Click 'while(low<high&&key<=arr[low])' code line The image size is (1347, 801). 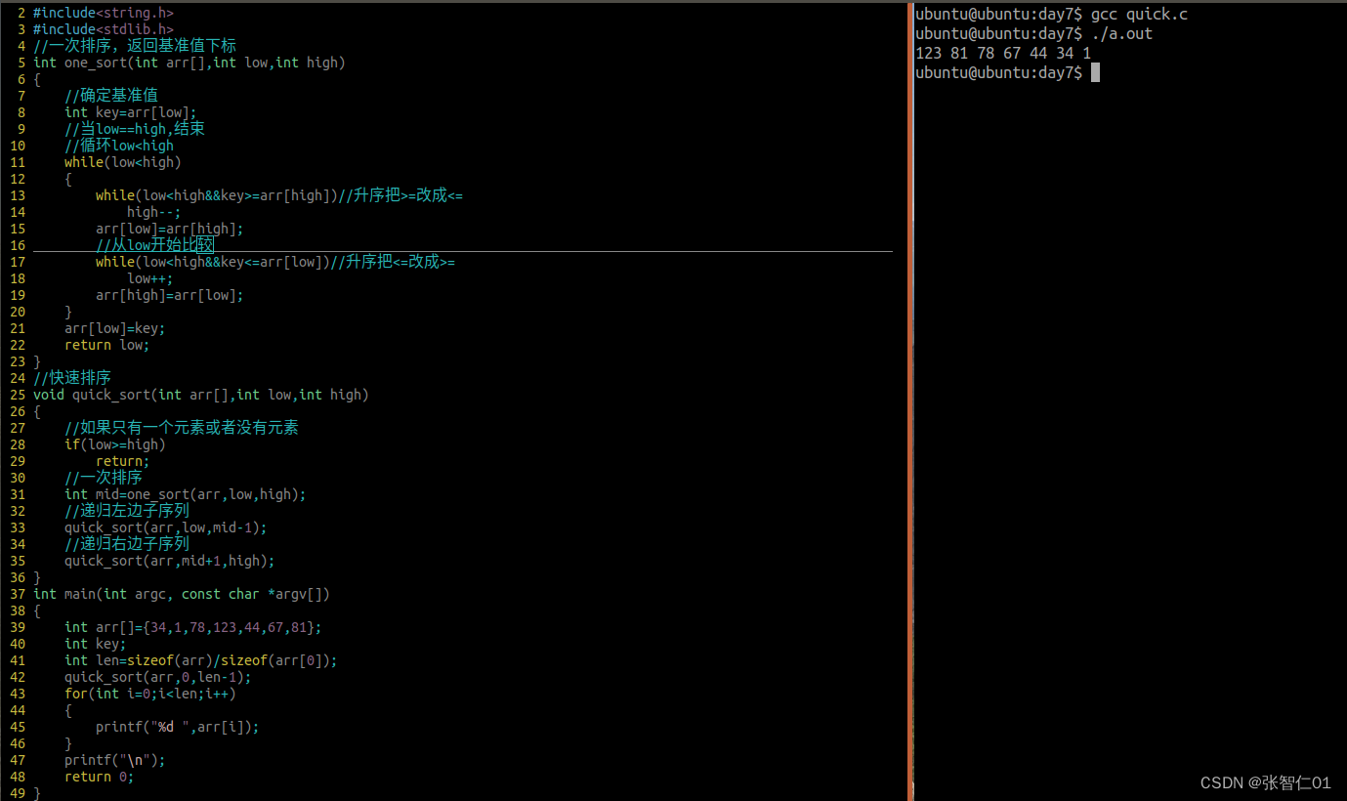[213, 262]
